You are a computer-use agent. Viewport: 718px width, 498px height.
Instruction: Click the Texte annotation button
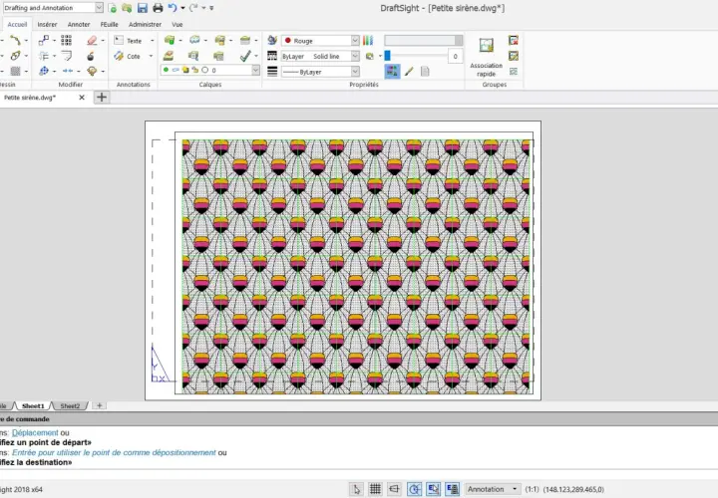click(x=129, y=41)
